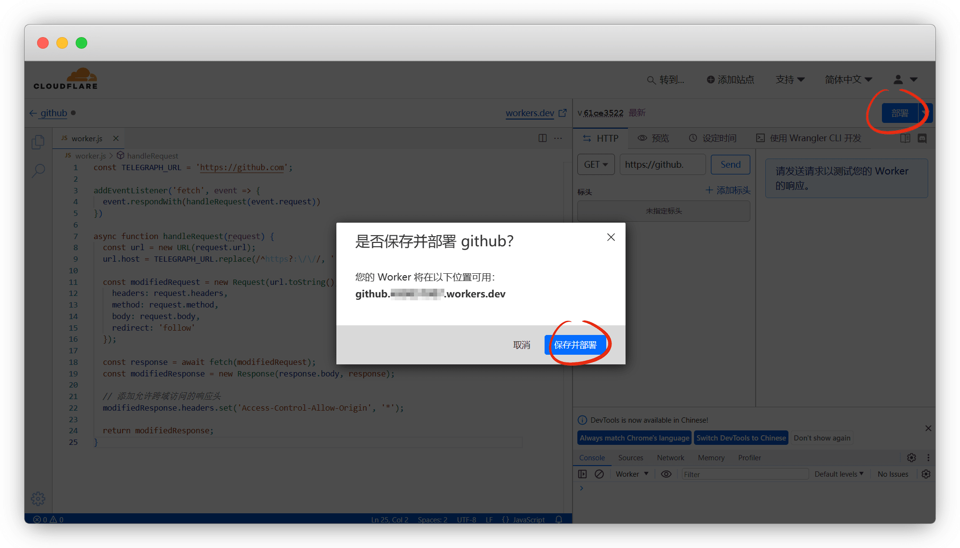Open the 设定时间 schedule tab
This screenshot has height=548, width=960.
(712, 138)
